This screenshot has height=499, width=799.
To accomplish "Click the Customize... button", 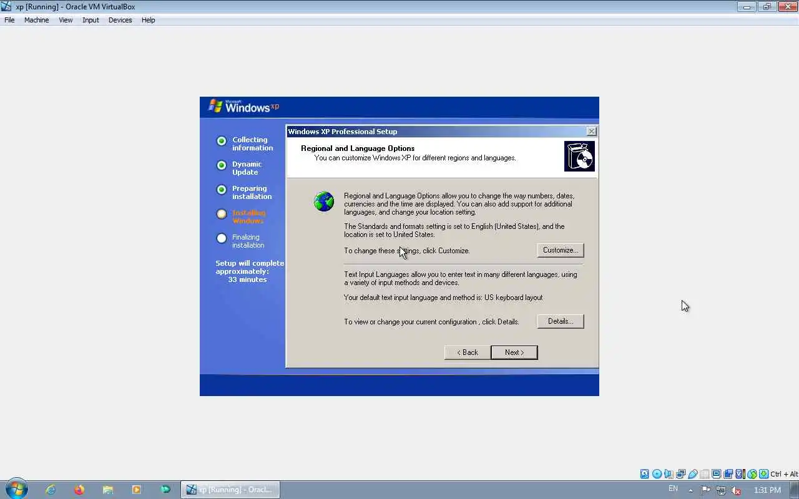I will 560,250.
